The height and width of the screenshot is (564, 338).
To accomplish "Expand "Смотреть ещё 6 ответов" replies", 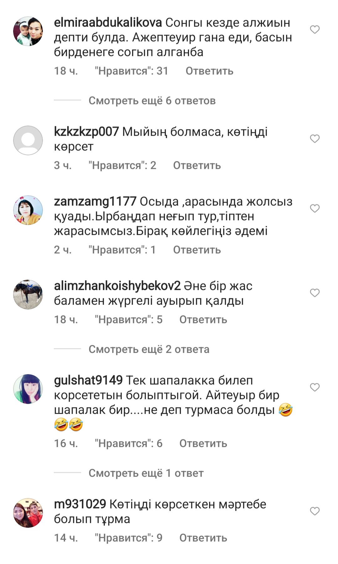I will [152, 101].
